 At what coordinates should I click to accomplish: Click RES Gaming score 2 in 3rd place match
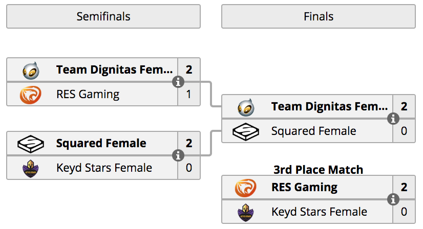(404, 188)
